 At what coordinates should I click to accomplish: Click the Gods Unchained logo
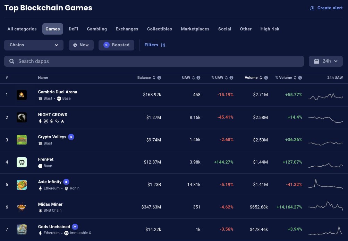point(22,230)
